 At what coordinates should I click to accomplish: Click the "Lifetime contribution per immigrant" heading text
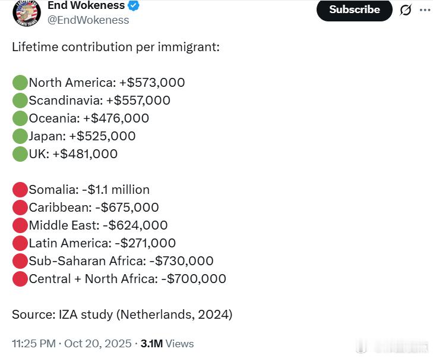click(116, 46)
